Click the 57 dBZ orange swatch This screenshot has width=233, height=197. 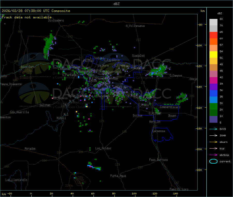tap(213, 42)
